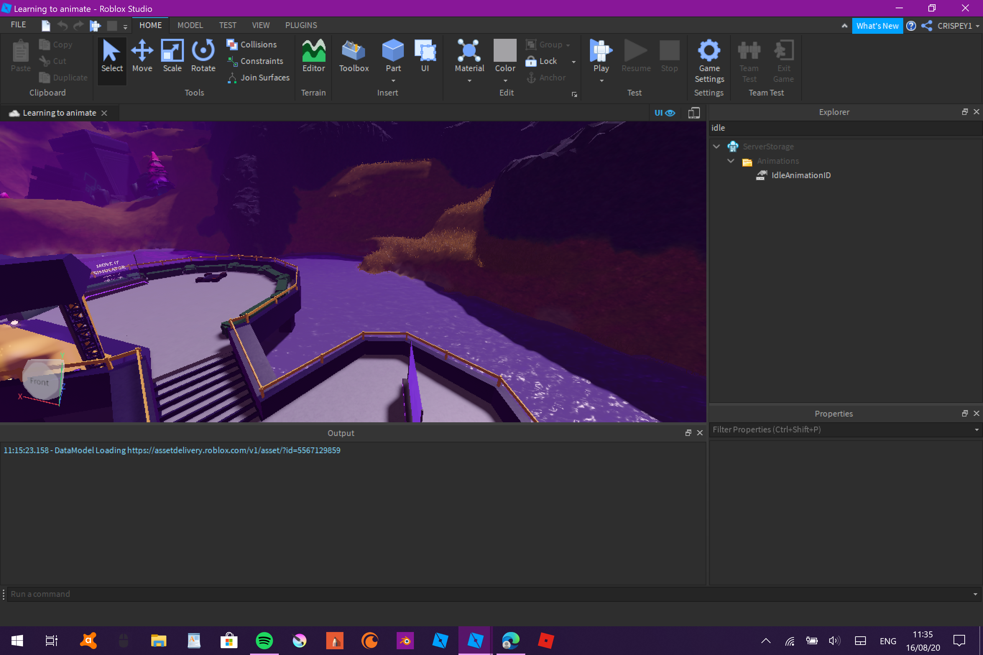Open the Toolbox
The height and width of the screenshot is (655, 983).
353,56
